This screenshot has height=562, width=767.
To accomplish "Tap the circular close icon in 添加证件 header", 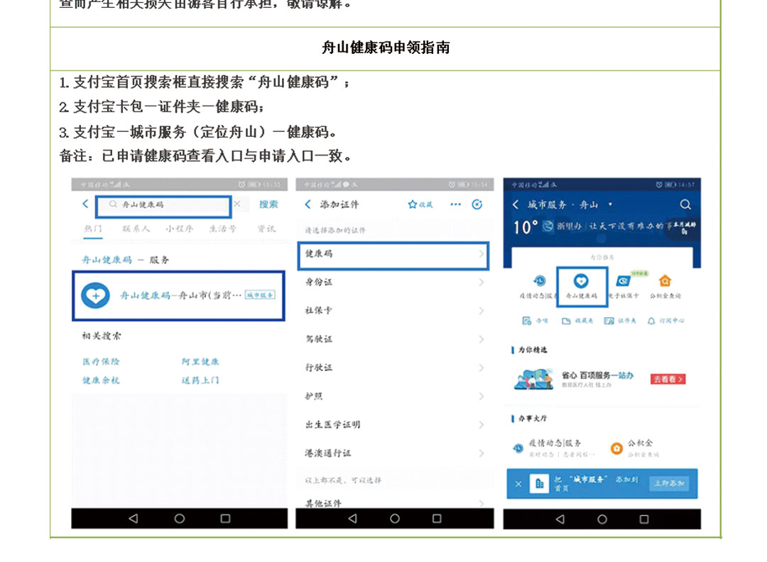I will pyautogui.click(x=477, y=204).
